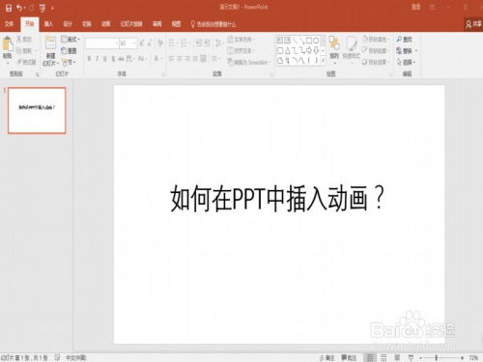The width and height of the screenshot is (483, 362).
Task: Click the Increase Font Size icon
Action: 142,43
